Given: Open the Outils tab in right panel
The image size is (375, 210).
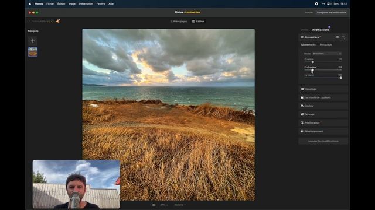Looking at the screenshot, I should (x=304, y=30).
